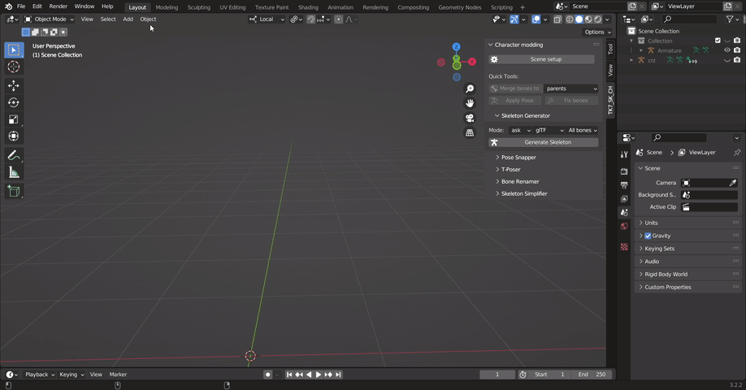Select the Select Box tool

(x=14, y=50)
